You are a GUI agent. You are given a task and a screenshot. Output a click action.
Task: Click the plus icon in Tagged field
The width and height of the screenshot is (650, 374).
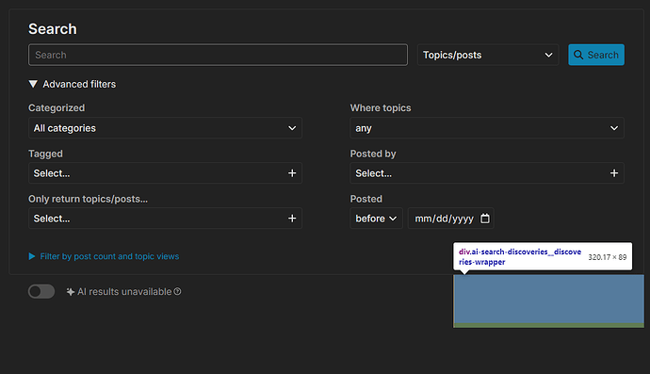coord(292,173)
